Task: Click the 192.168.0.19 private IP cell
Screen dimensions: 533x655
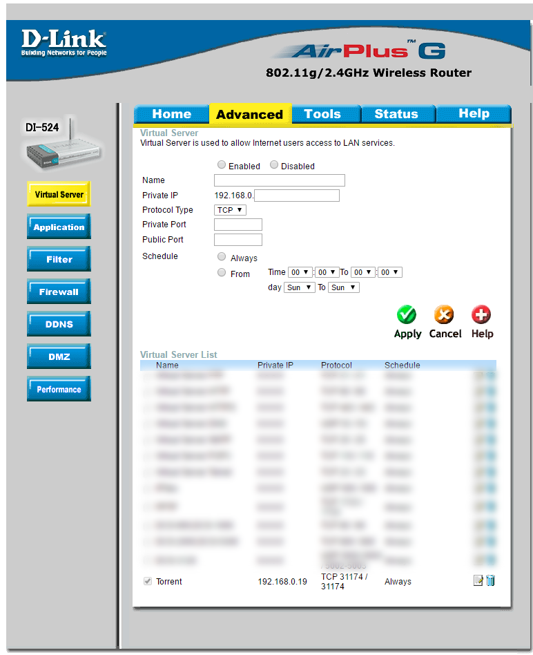Action: (x=282, y=582)
